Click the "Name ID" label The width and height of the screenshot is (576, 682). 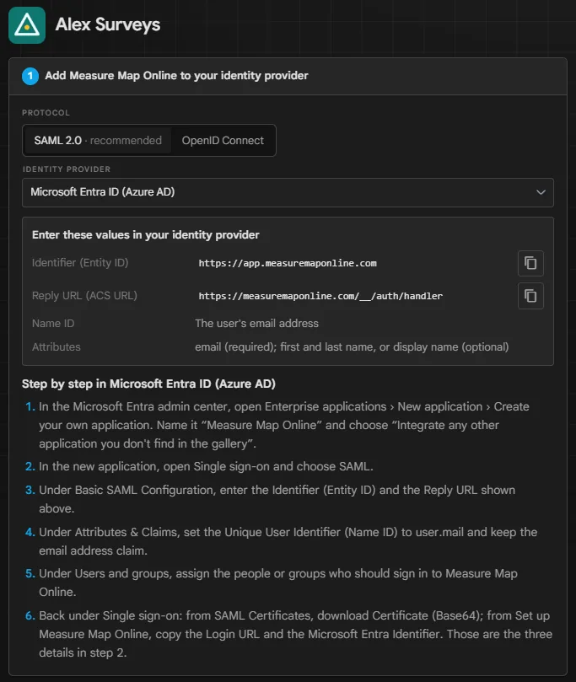click(x=53, y=323)
